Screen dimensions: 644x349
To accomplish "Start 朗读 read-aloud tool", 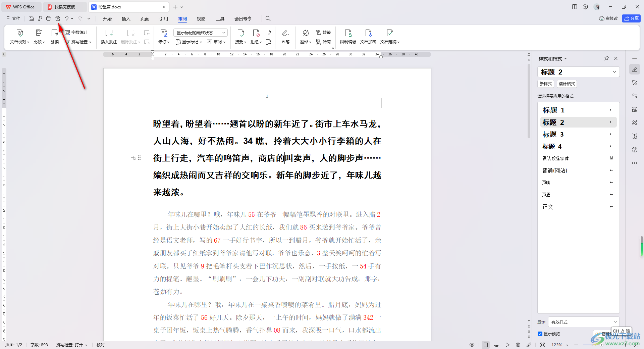I will [x=55, y=37].
